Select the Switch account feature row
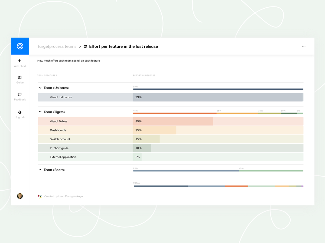The image size is (325, 243). 60,139
